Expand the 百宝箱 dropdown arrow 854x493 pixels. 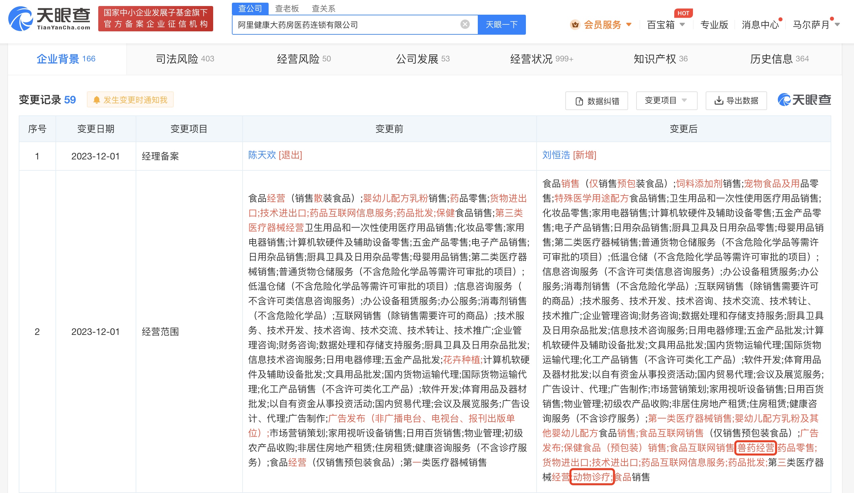point(682,25)
